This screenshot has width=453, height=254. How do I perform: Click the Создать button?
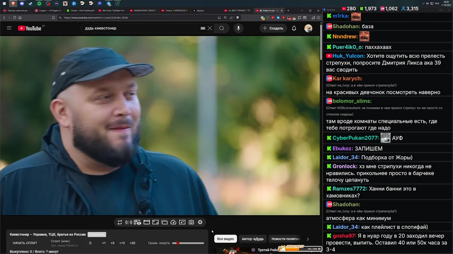pos(273,28)
